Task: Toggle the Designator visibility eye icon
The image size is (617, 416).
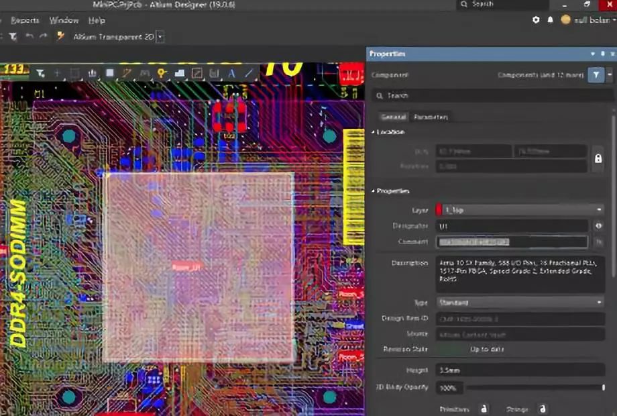Action: click(x=598, y=226)
